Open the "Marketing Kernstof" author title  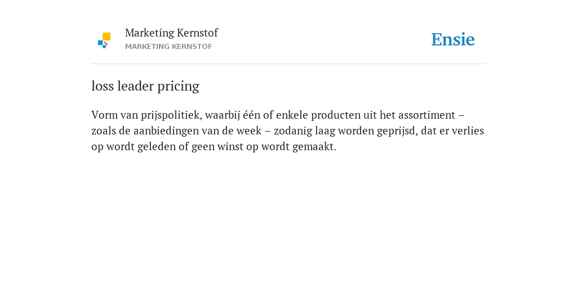[171, 33]
